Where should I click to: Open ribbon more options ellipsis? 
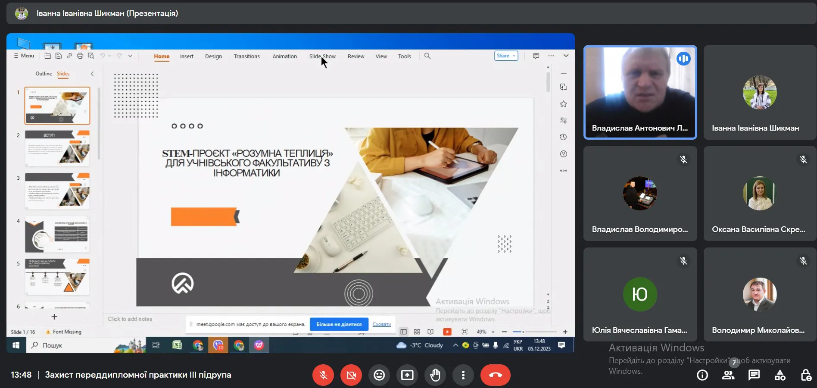tap(551, 56)
